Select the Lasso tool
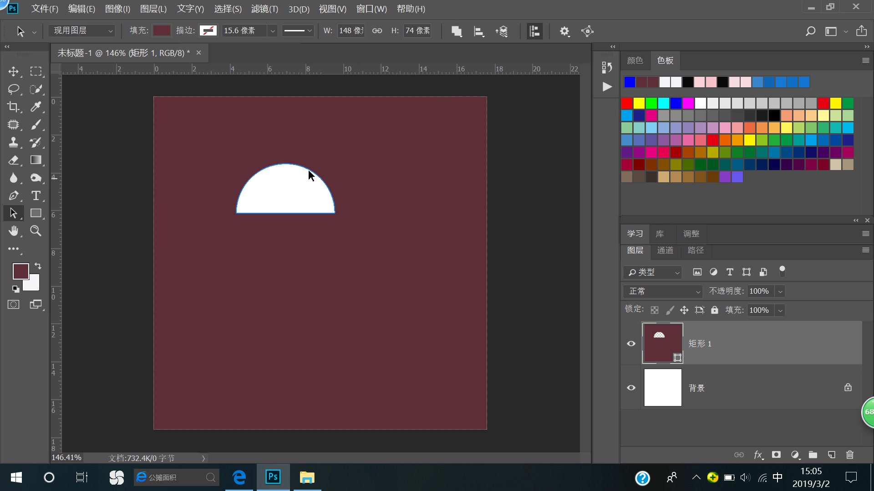 (13, 89)
